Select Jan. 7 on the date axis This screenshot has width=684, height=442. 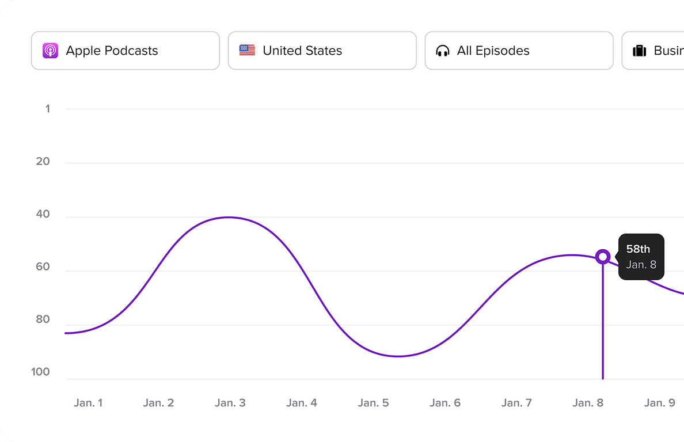click(x=516, y=403)
